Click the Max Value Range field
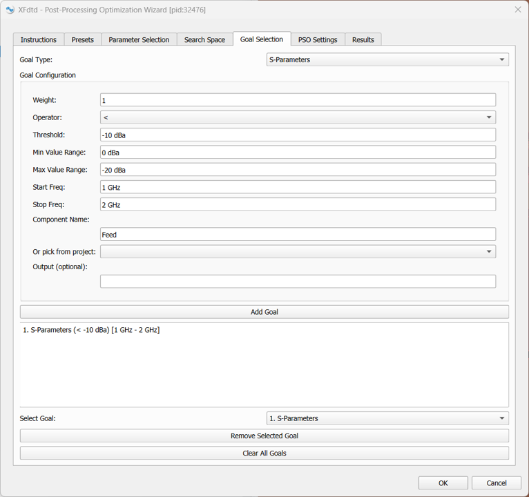529x497 pixels. (x=298, y=170)
